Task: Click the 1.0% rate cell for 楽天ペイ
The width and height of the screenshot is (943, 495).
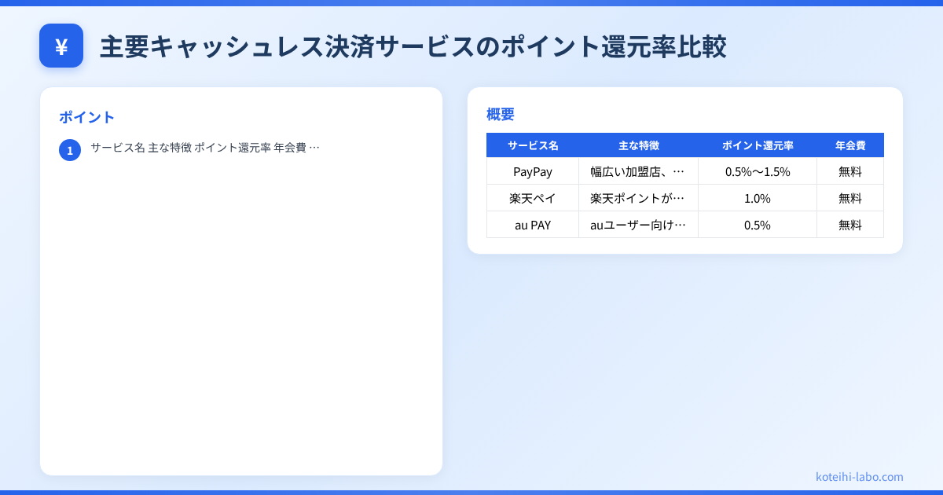Action: pos(758,198)
